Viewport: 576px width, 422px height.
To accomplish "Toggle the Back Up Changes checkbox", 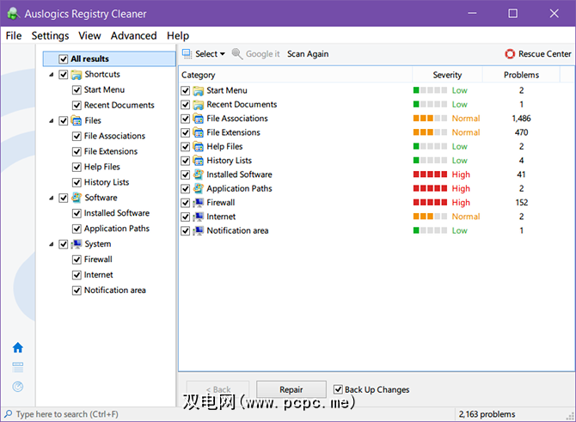I will 338,389.
